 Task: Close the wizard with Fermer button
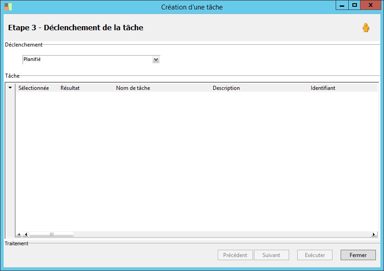[x=358, y=255]
